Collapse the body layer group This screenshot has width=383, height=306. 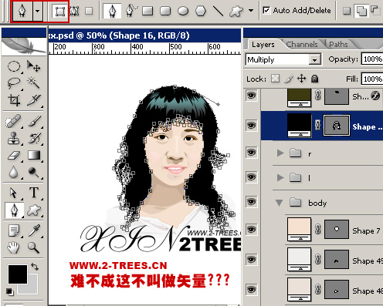point(280,203)
